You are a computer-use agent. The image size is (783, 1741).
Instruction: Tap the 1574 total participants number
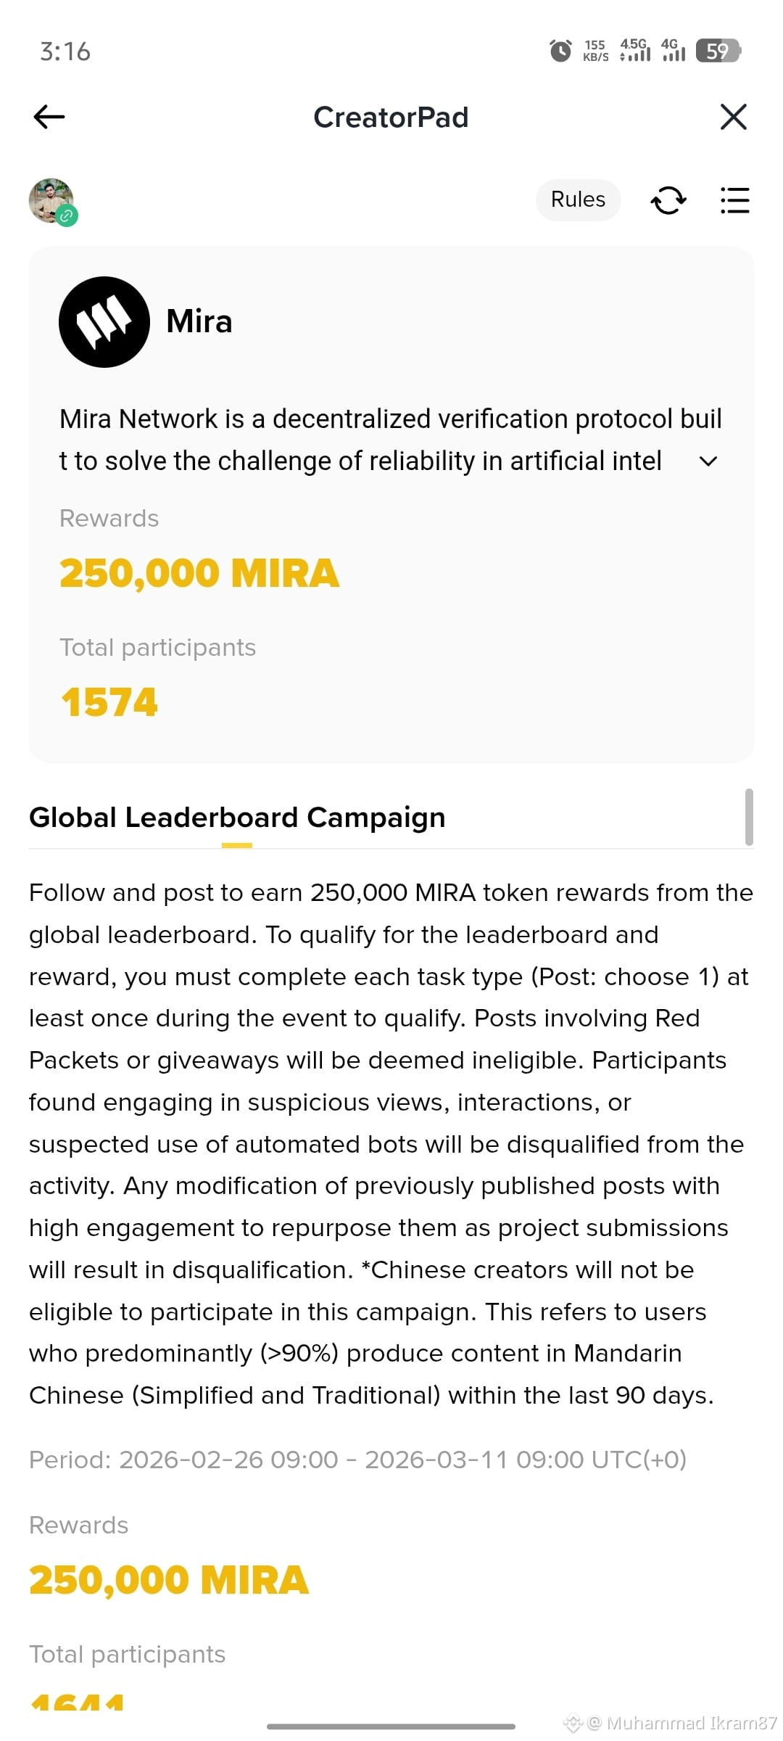pyautogui.click(x=109, y=702)
